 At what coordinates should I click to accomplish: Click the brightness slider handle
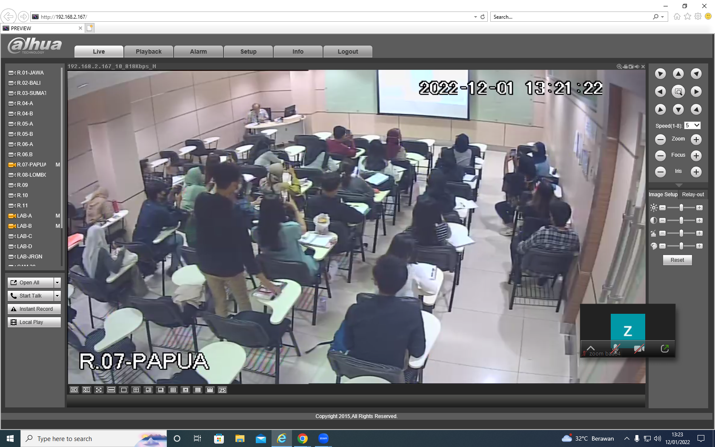(x=681, y=208)
